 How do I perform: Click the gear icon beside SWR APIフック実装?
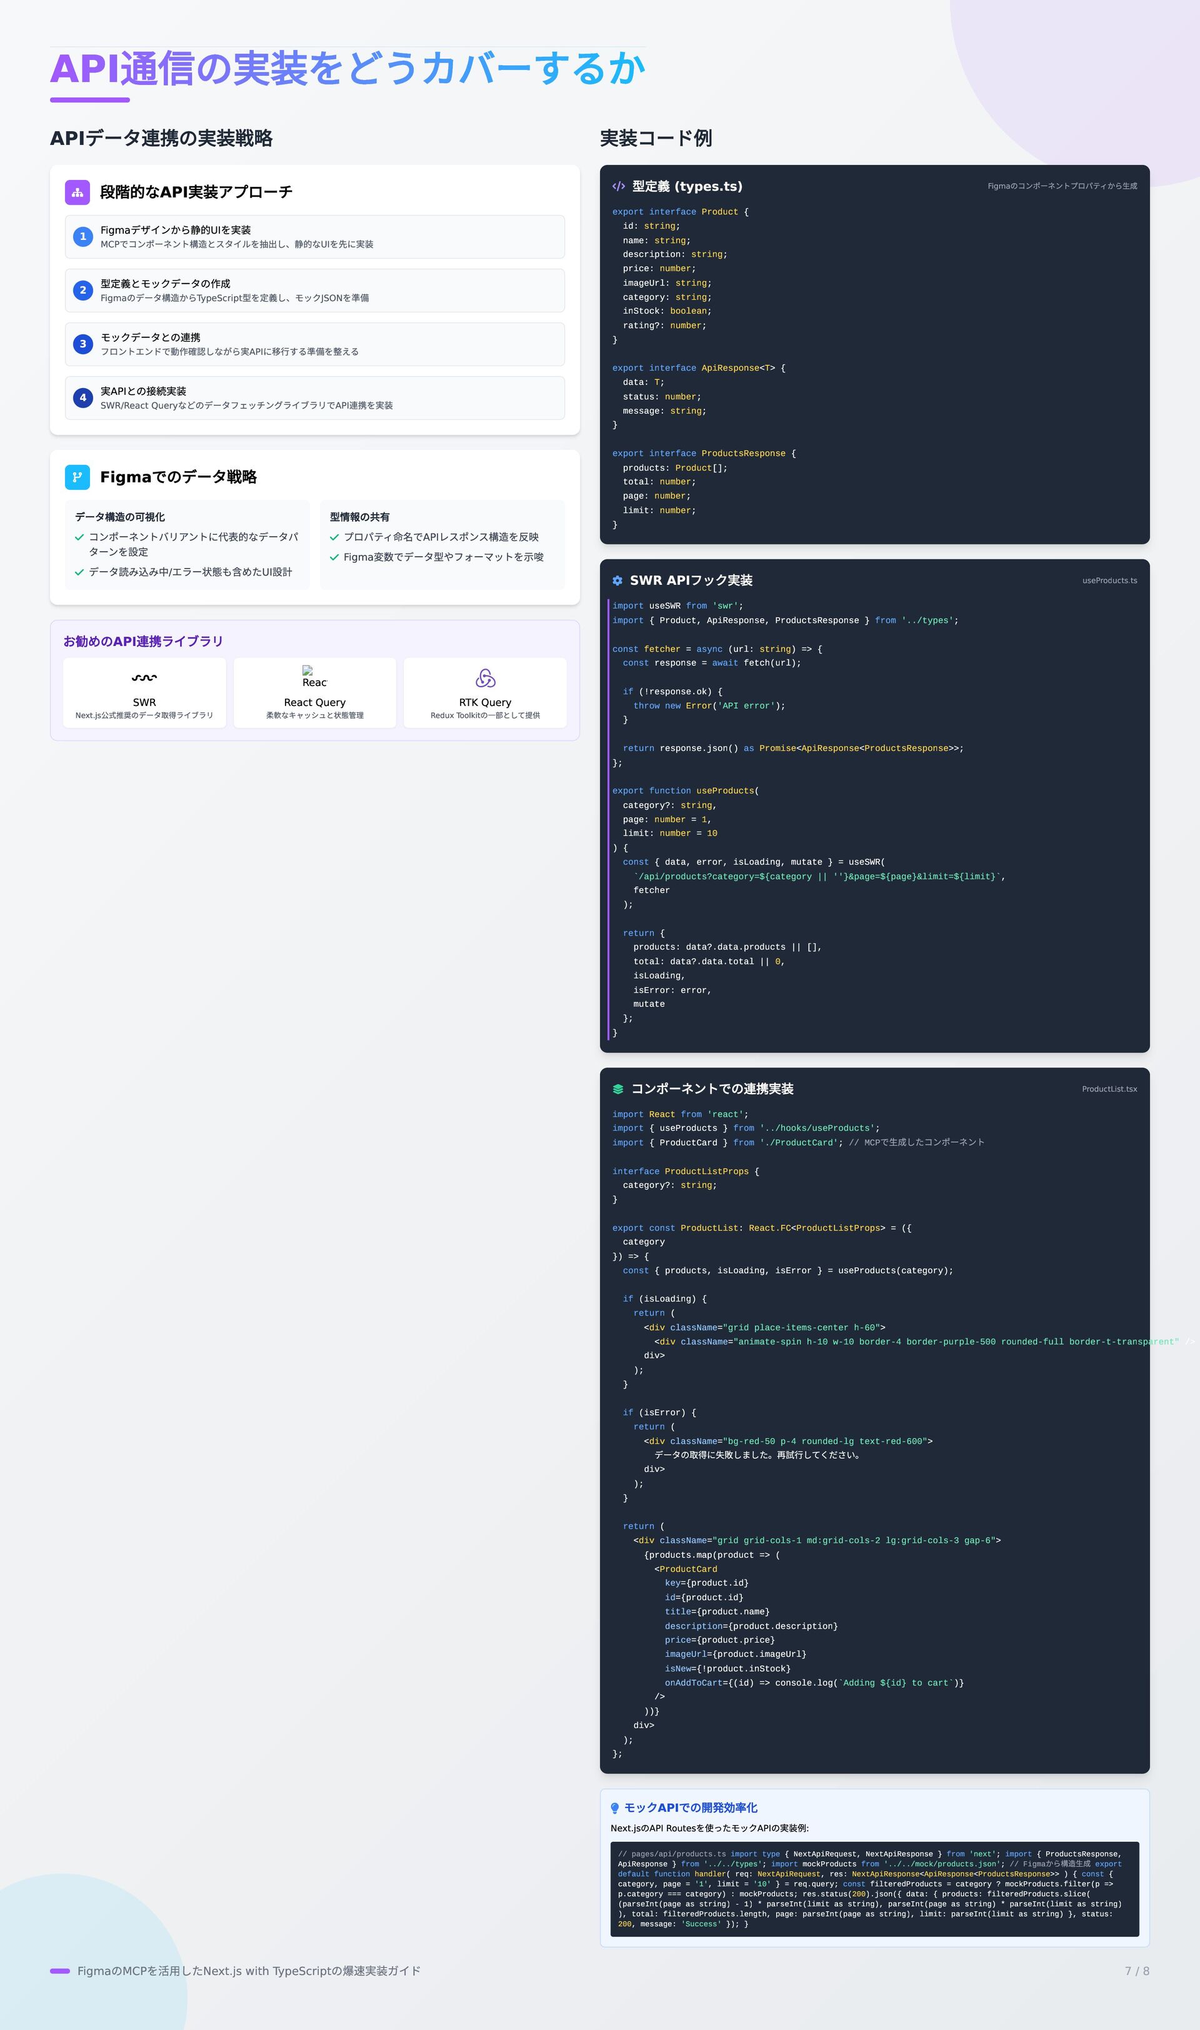(x=617, y=580)
